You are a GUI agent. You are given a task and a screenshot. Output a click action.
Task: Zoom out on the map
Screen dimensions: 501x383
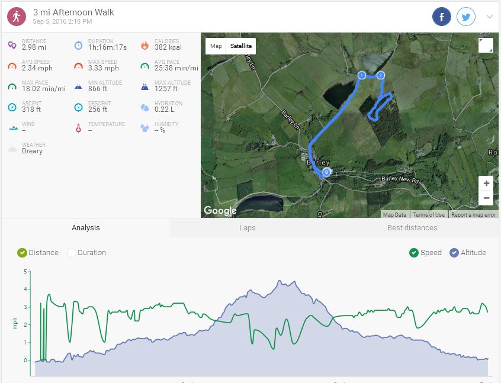[x=486, y=198]
